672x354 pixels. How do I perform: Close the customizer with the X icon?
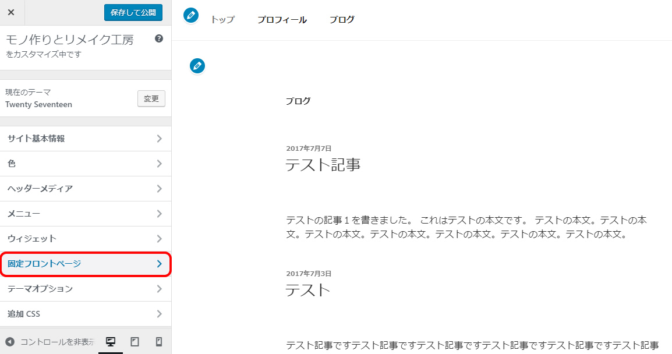[x=12, y=12]
